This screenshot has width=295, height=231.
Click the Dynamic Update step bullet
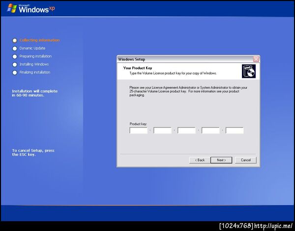pyautogui.click(x=15, y=48)
